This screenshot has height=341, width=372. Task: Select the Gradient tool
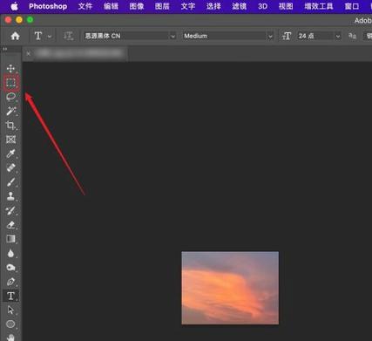(x=10, y=239)
